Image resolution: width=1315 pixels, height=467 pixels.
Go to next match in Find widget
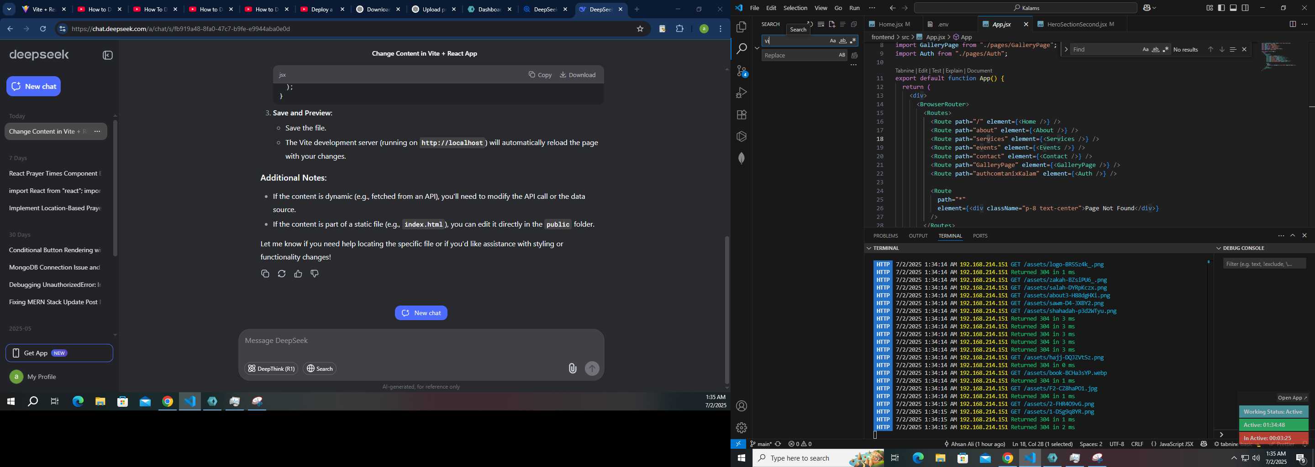(x=1221, y=49)
